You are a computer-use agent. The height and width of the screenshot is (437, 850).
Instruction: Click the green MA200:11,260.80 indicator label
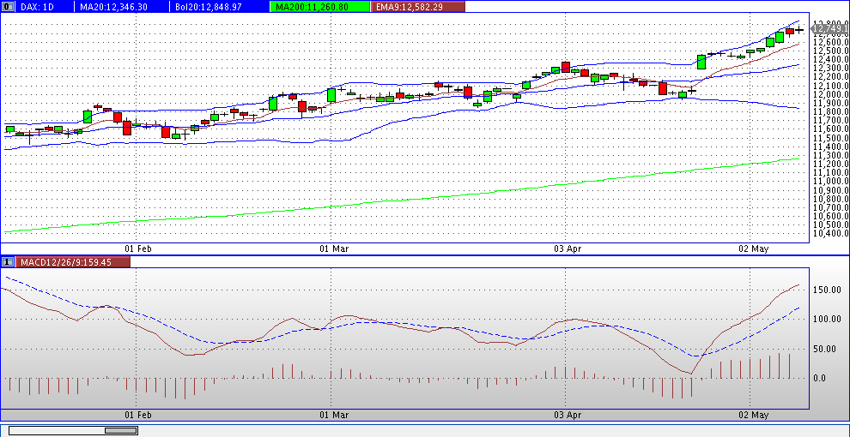point(319,7)
